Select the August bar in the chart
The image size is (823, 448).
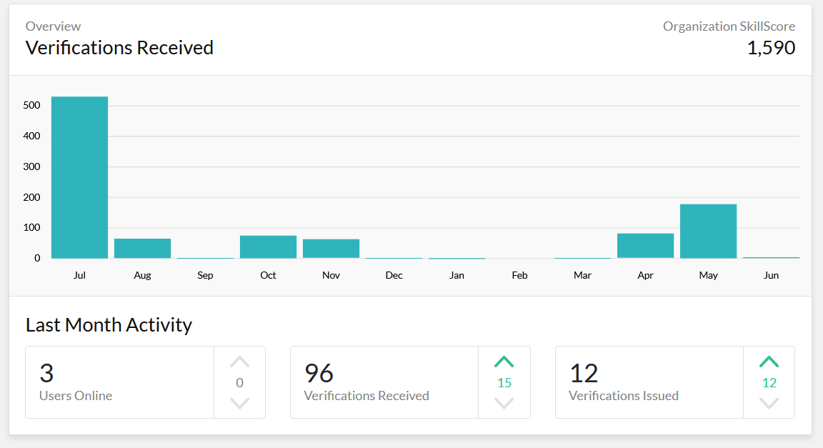142,249
